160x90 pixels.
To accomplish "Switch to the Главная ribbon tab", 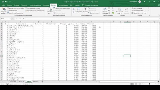I will click(x=10, y=5).
